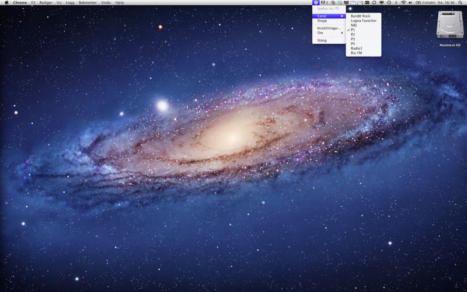Expand the Kanal submenu
Screen dimensions: 467x292
click(x=329, y=16)
